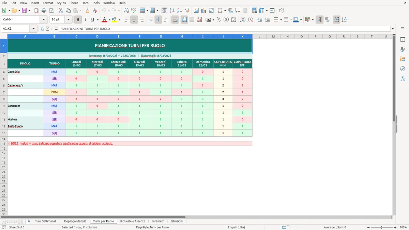The height and width of the screenshot is (230, 409).
Task: Open the Sheet menu
Action: click(74, 3)
